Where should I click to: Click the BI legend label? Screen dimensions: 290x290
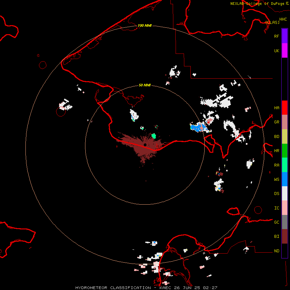(276, 237)
